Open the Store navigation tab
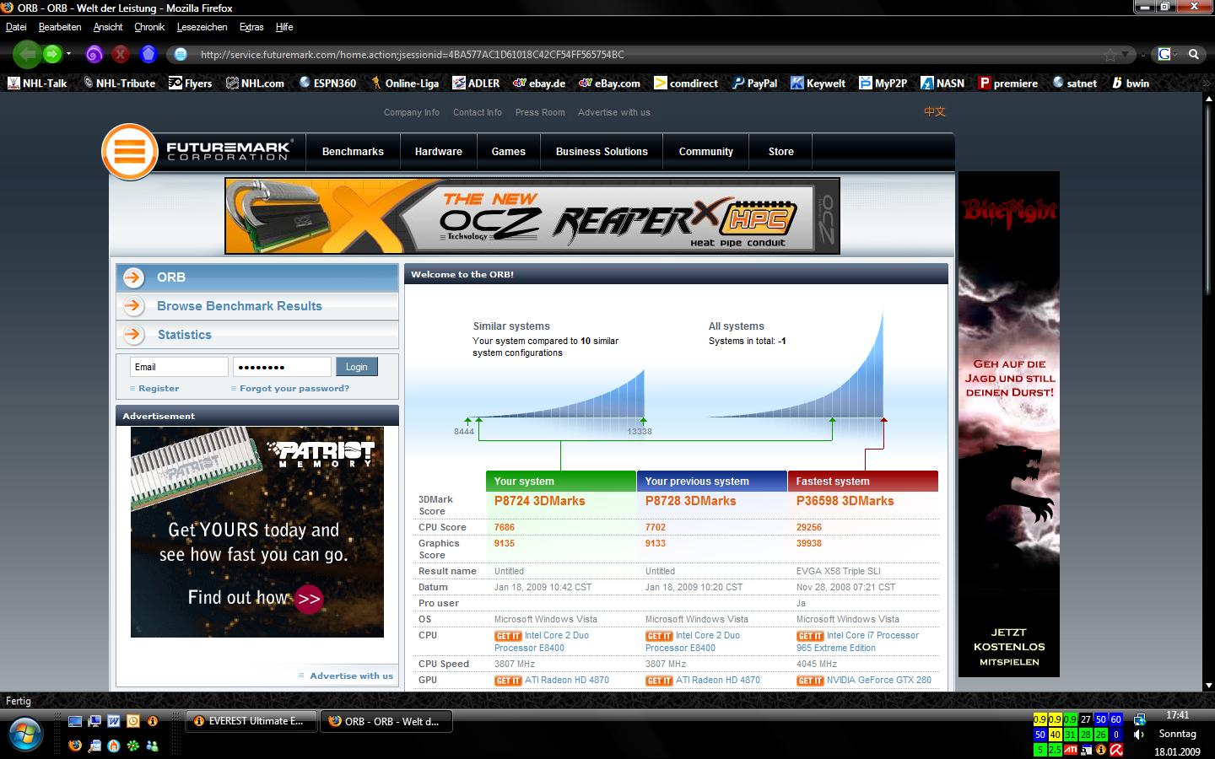Image resolution: width=1215 pixels, height=759 pixels. coord(781,152)
